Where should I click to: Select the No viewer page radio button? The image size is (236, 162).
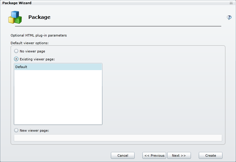pos(16,51)
